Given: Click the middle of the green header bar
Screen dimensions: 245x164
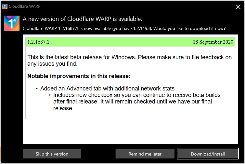Looking at the screenshot, I should 130,42.
